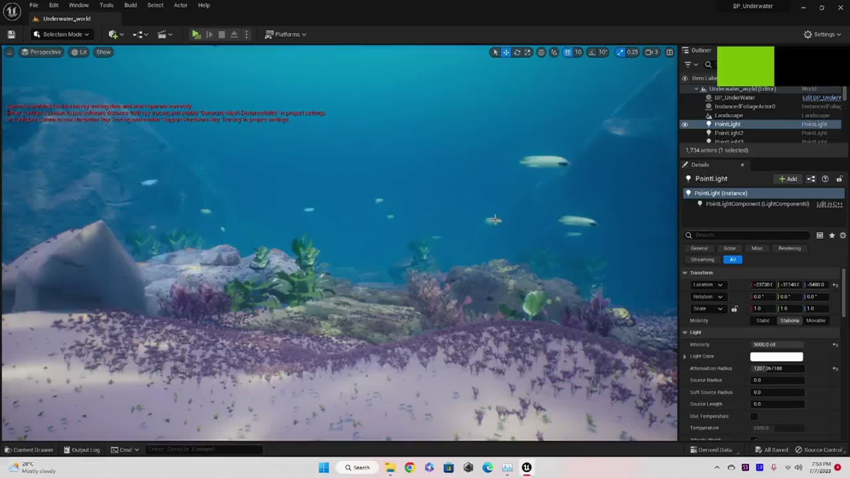Open the Perspective viewport dropdown
This screenshot has width=850, height=478.
(x=41, y=52)
